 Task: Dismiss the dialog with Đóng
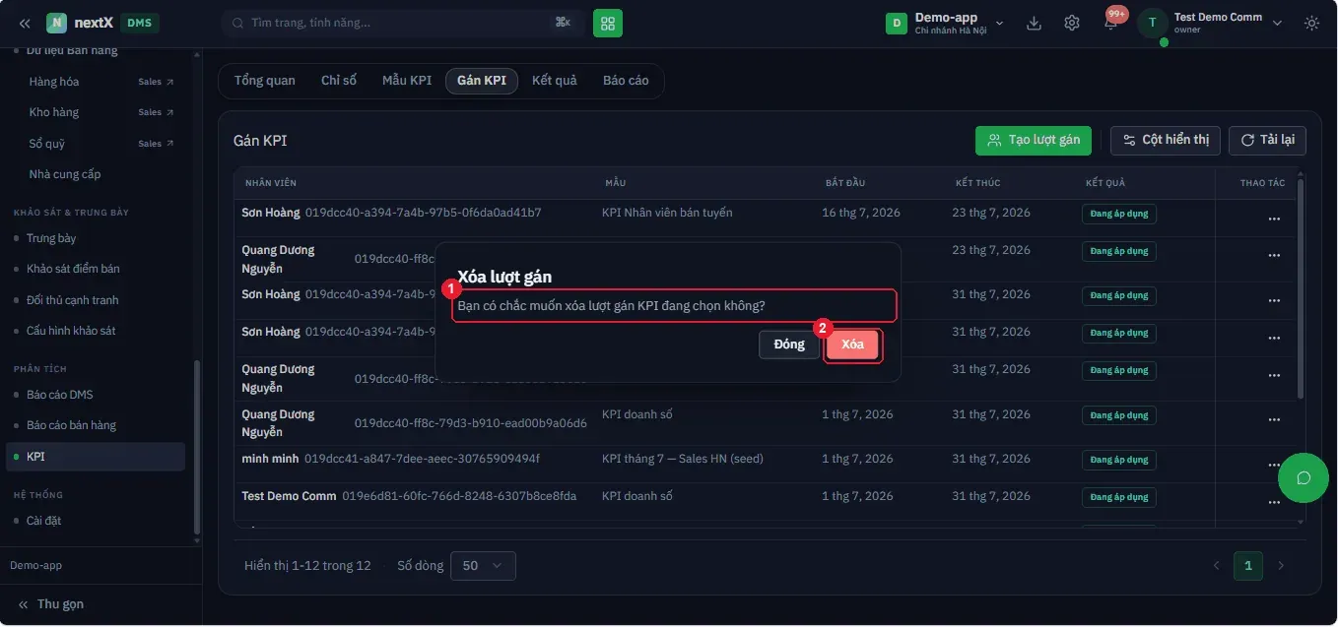[789, 345]
